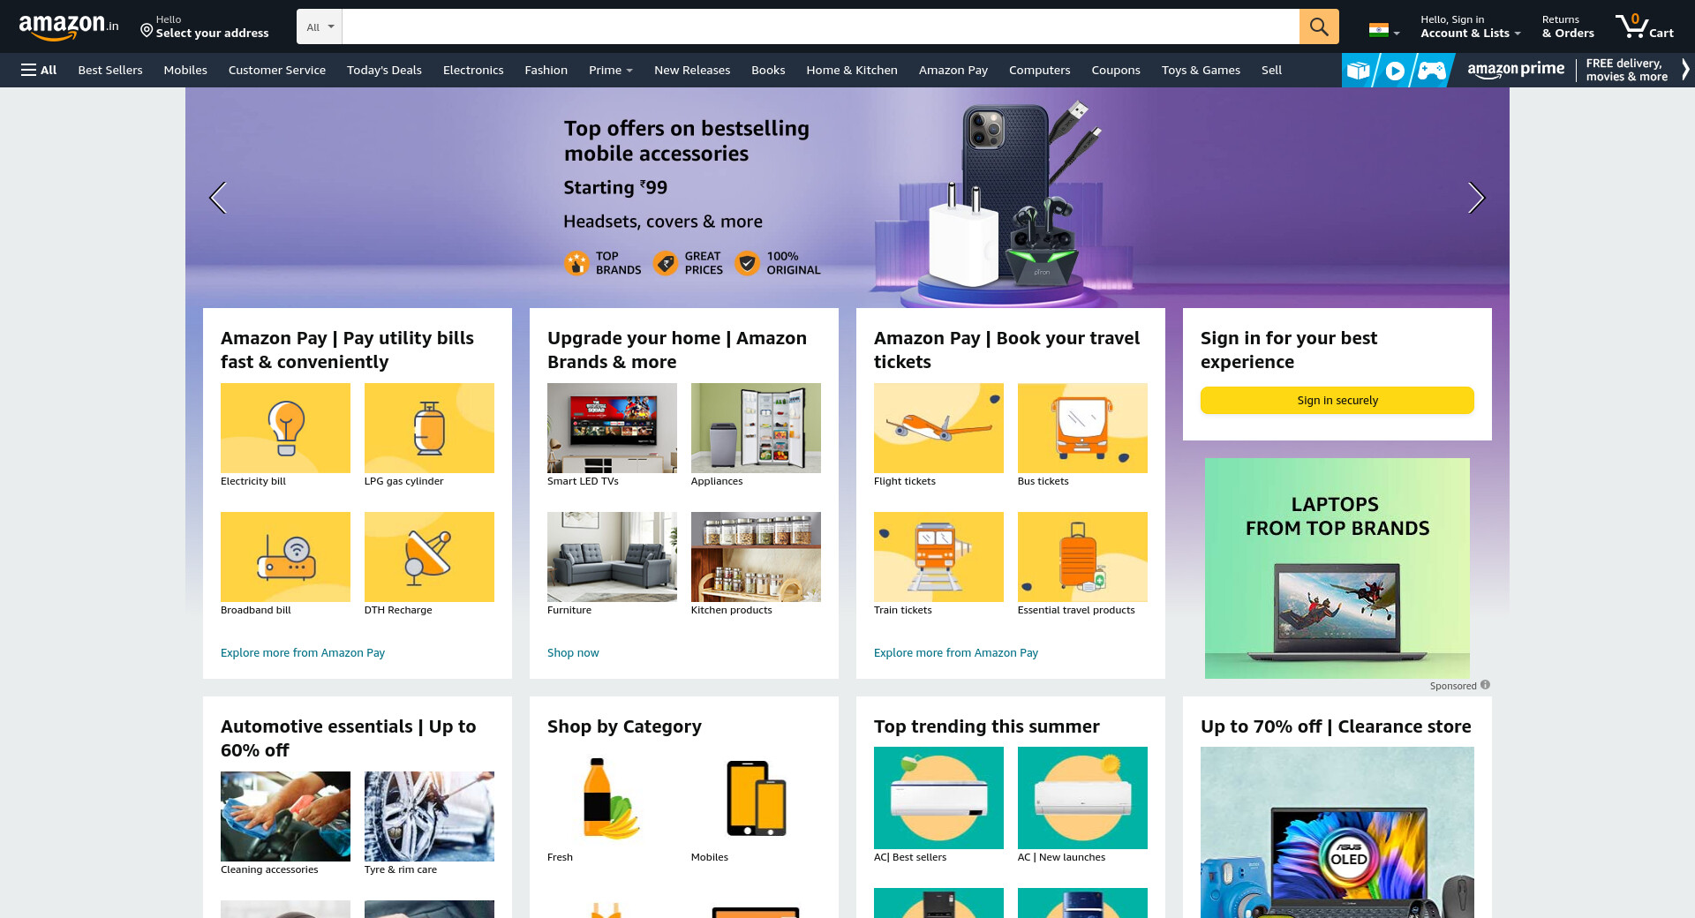Open the hamburger All menu

pos(39,70)
